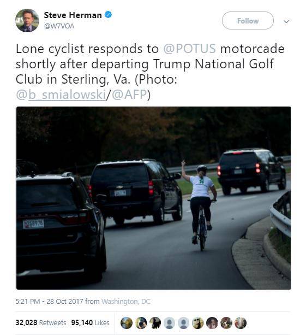This screenshot has height=335, width=306.
Task: Open the first liker's avatar
Action: click(127, 322)
